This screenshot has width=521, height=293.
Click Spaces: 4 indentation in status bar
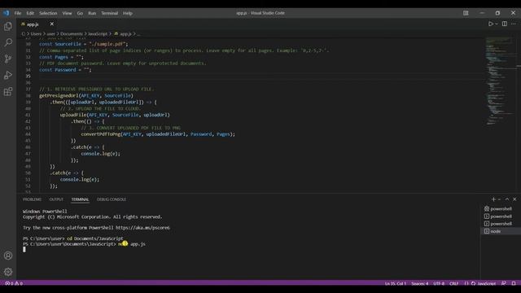(x=420, y=283)
